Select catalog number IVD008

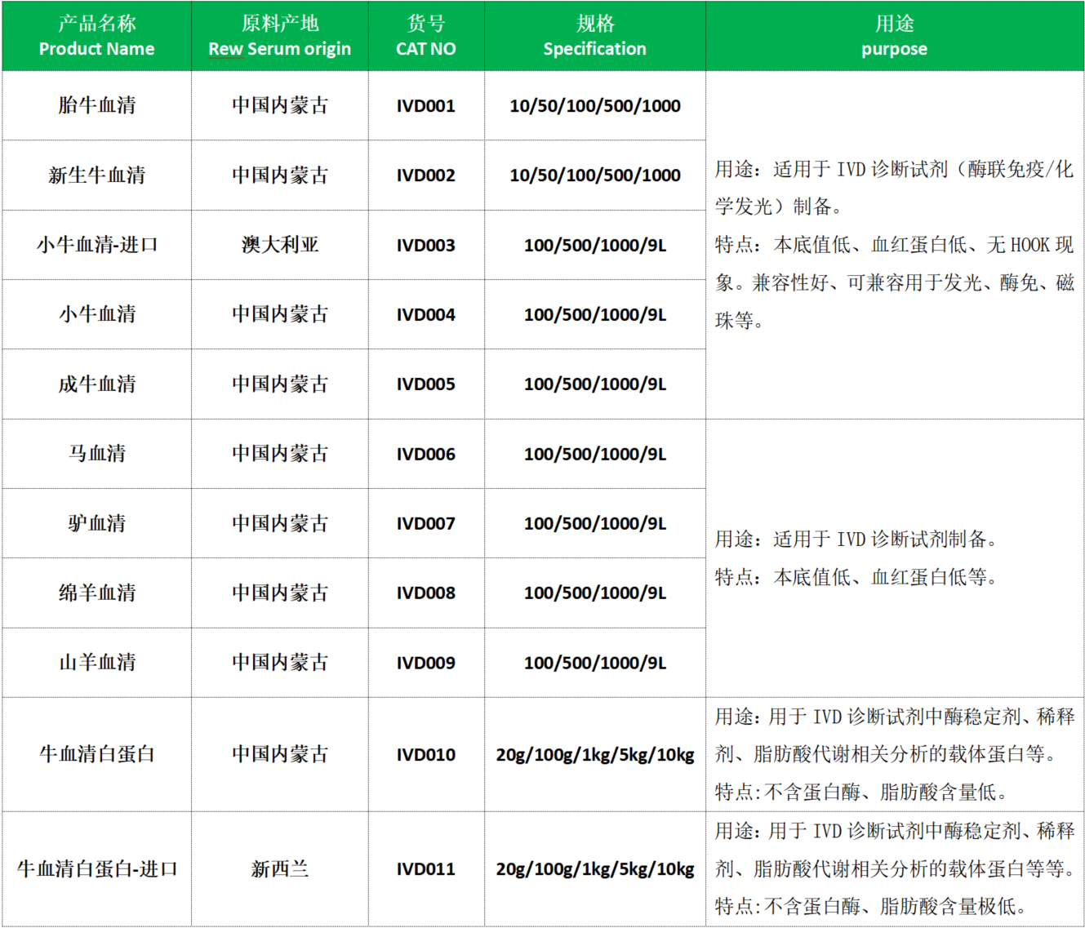click(425, 593)
